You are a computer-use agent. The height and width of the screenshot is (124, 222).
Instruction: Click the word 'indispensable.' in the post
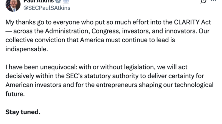click(27, 49)
